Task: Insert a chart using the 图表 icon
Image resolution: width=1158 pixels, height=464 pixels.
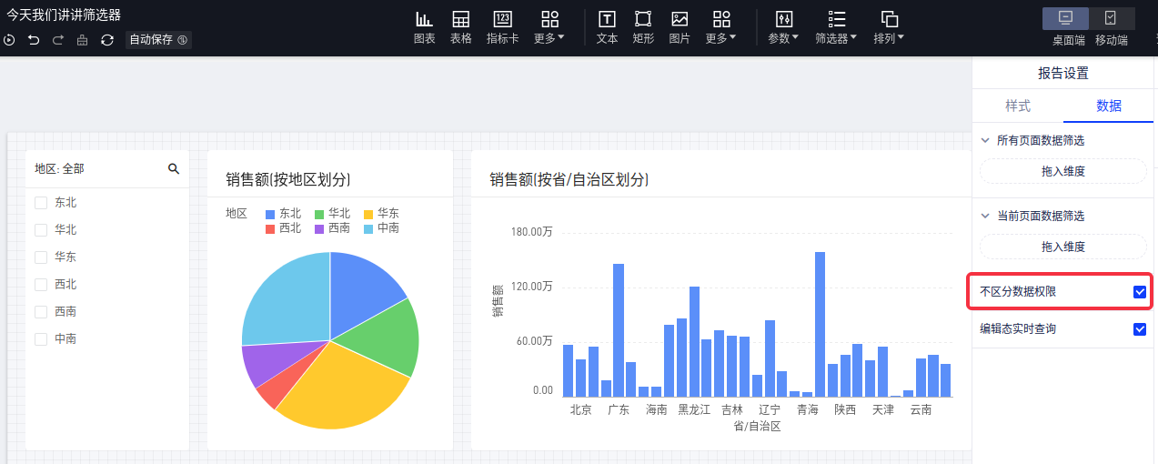Action: [x=424, y=27]
